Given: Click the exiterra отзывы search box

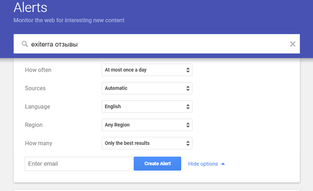Looking at the screenshot, I should pyautogui.click(x=156, y=44).
